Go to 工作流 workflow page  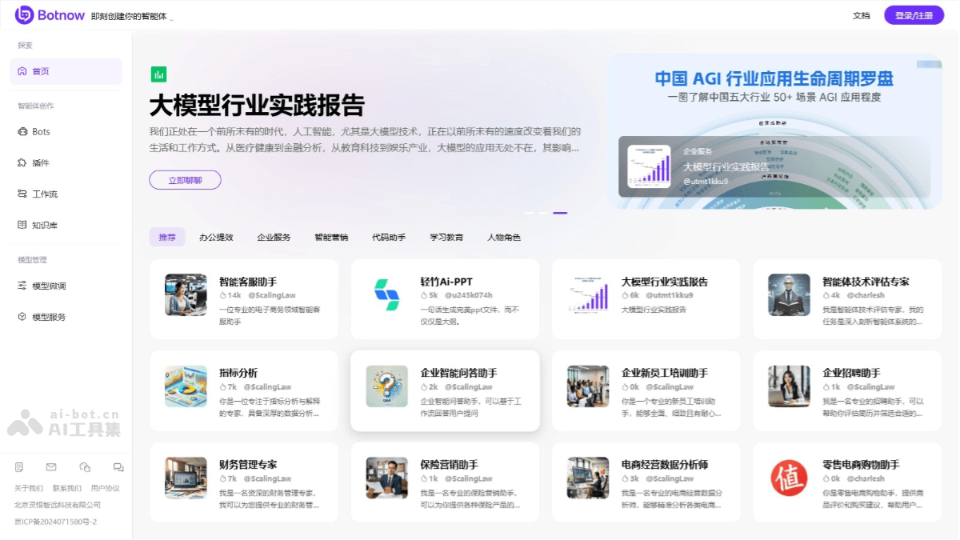click(x=44, y=194)
